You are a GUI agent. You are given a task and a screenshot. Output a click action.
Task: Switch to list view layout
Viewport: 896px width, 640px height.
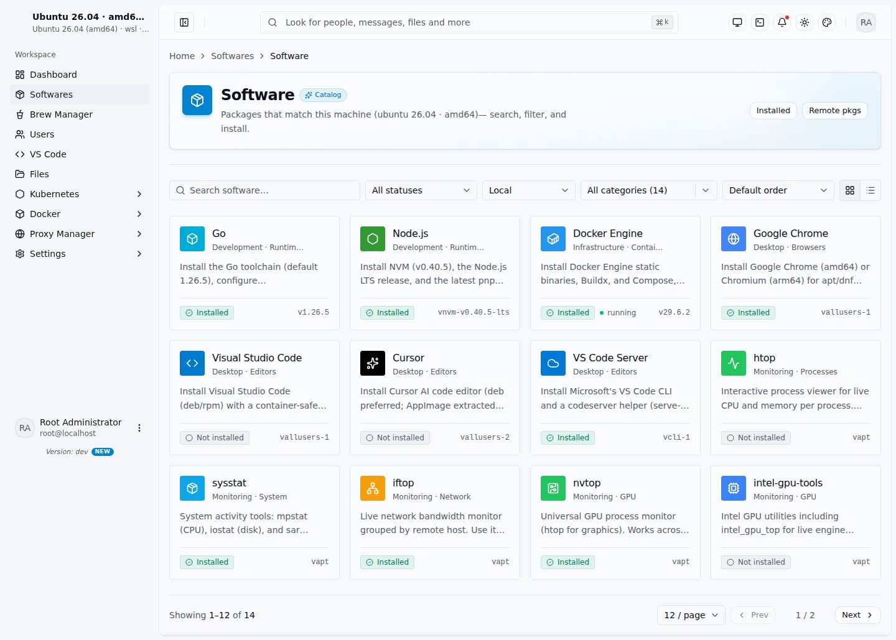(x=870, y=190)
